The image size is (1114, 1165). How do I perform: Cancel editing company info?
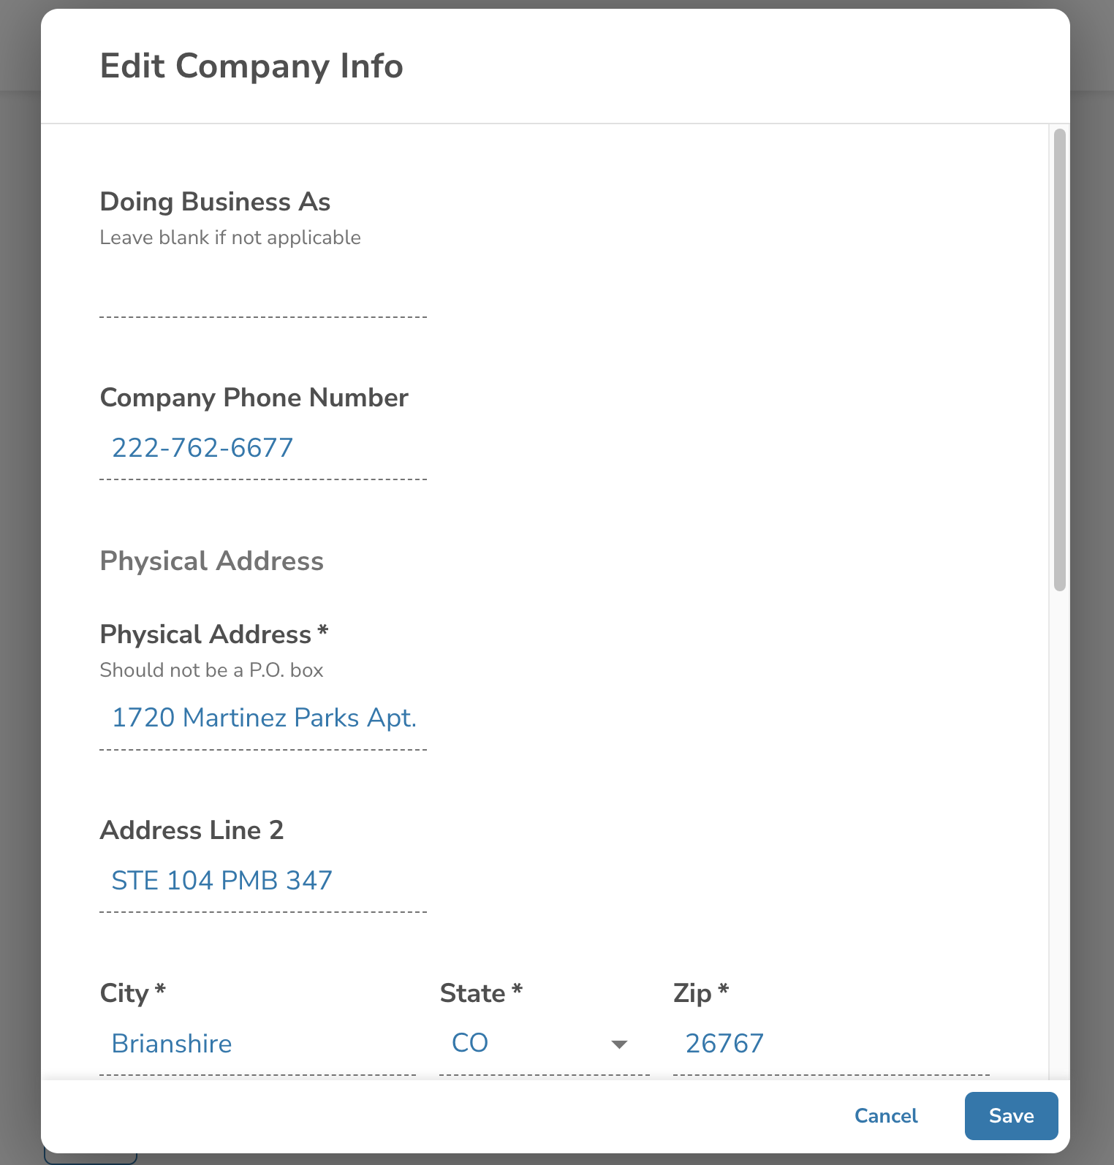pyautogui.click(x=886, y=1116)
